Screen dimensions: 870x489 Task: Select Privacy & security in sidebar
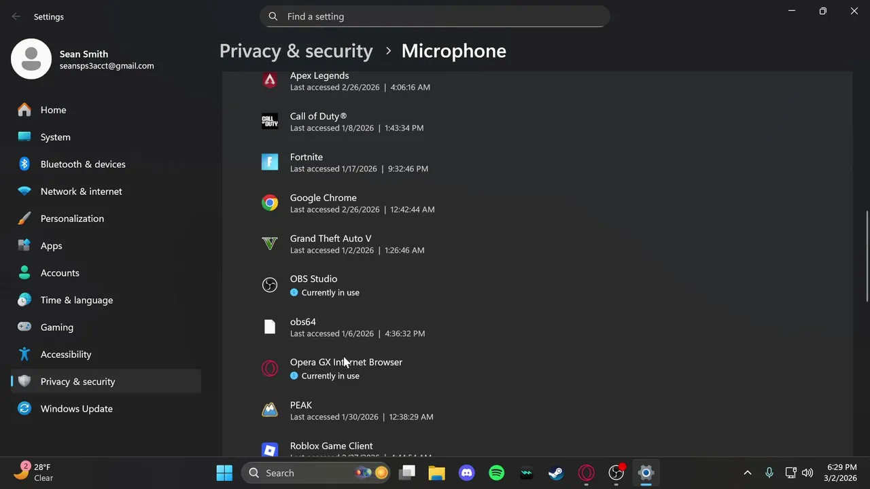point(106,382)
